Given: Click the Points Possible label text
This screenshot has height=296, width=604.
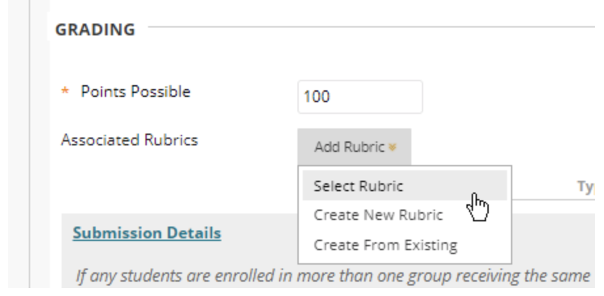Looking at the screenshot, I should [135, 92].
